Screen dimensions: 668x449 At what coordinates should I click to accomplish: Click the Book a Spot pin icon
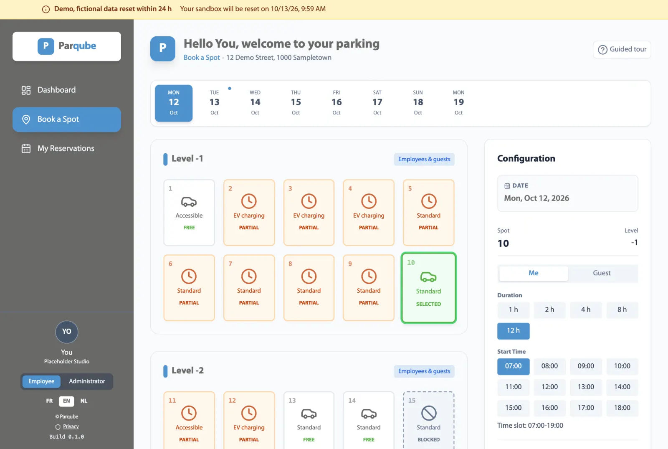point(26,119)
